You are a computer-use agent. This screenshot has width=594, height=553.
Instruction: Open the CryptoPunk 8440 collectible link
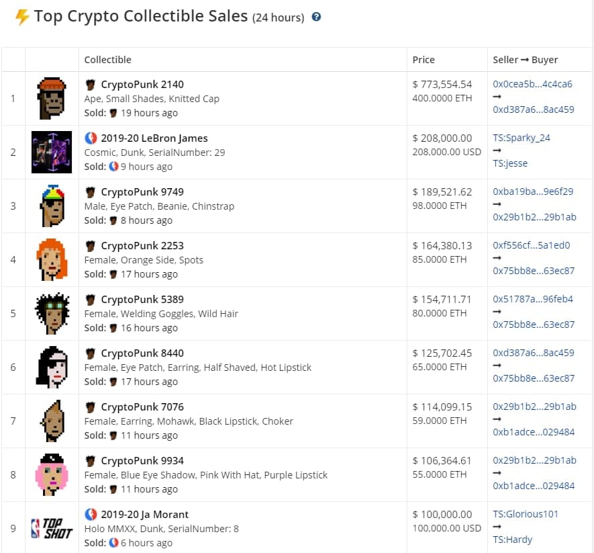pyautogui.click(x=142, y=353)
